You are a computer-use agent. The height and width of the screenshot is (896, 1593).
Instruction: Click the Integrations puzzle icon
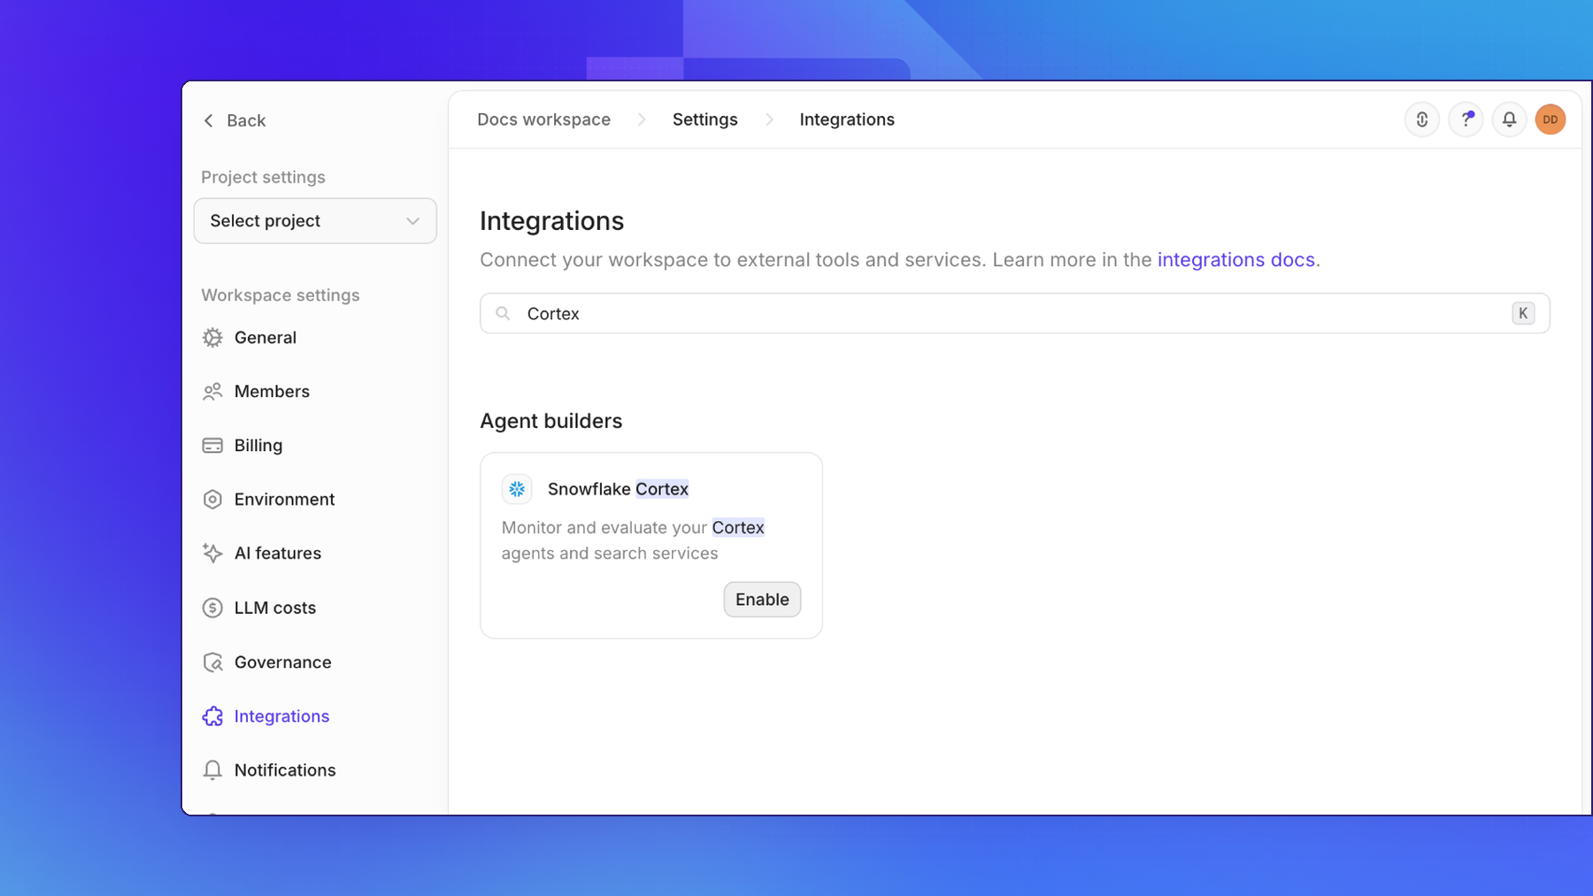212,716
